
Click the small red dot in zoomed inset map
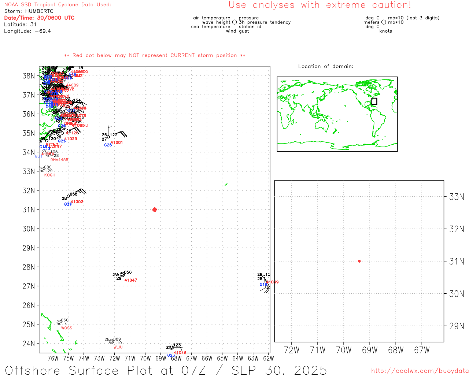tap(359, 261)
